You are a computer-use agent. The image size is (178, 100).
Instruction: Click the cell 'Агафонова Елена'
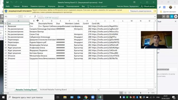[37, 48]
